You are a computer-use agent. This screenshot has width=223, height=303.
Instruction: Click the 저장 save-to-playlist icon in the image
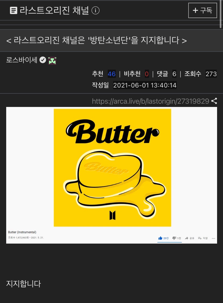[200, 238]
